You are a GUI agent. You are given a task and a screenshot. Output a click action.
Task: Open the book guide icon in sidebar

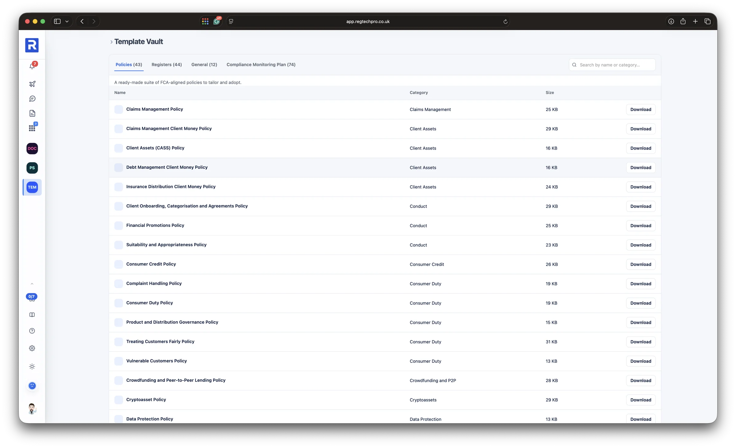click(x=32, y=315)
